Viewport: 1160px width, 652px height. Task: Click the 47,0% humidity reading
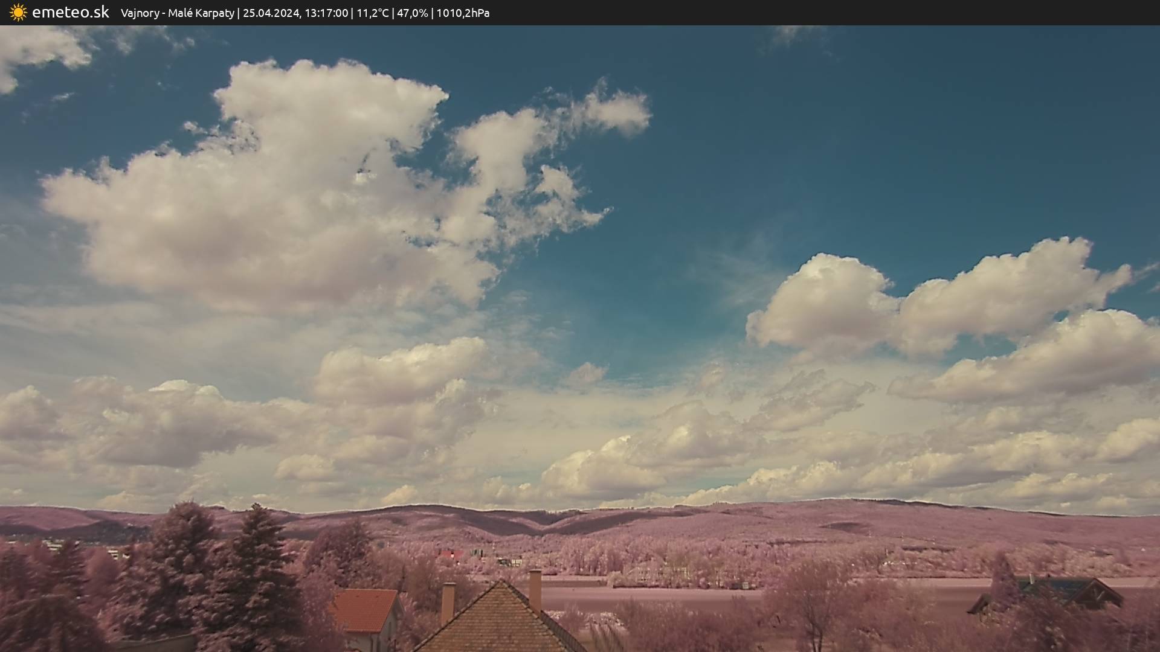click(x=412, y=13)
